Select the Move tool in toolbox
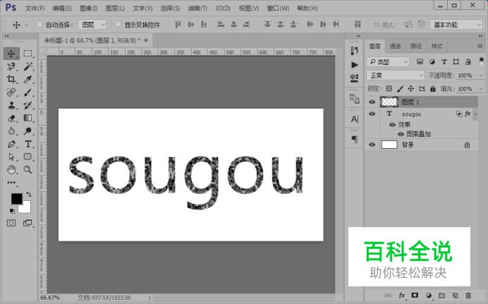 [x=11, y=54]
